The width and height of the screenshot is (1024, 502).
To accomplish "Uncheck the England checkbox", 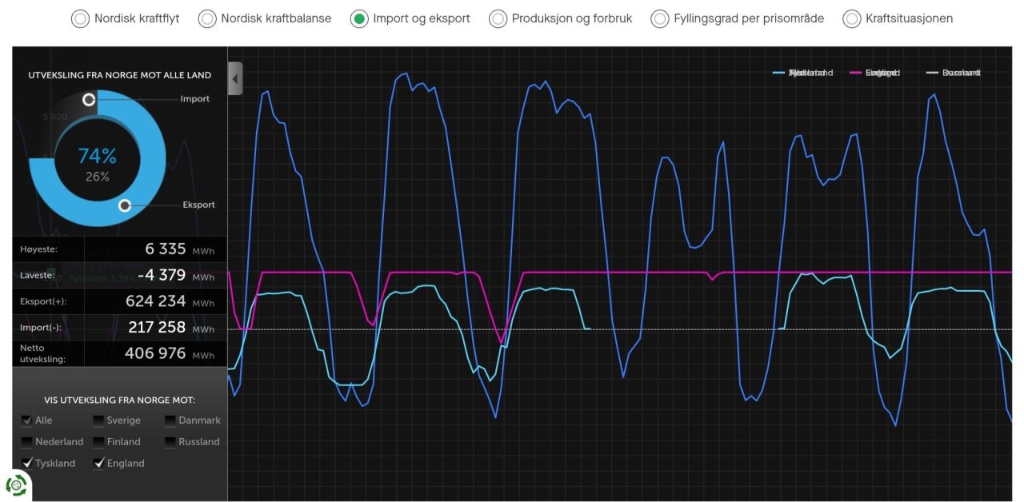I will [98, 464].
